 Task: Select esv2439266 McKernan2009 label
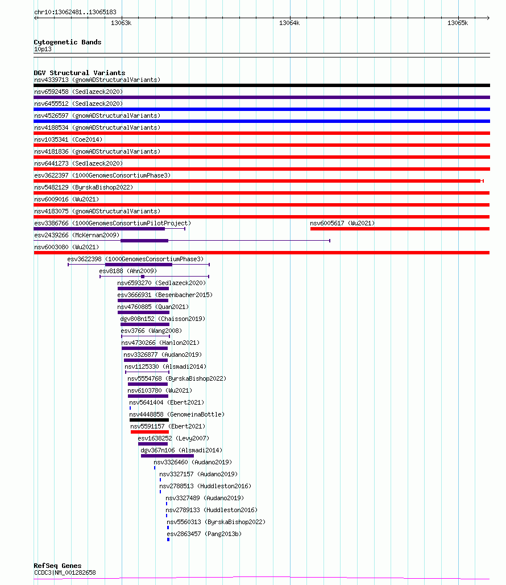(77, 235)
